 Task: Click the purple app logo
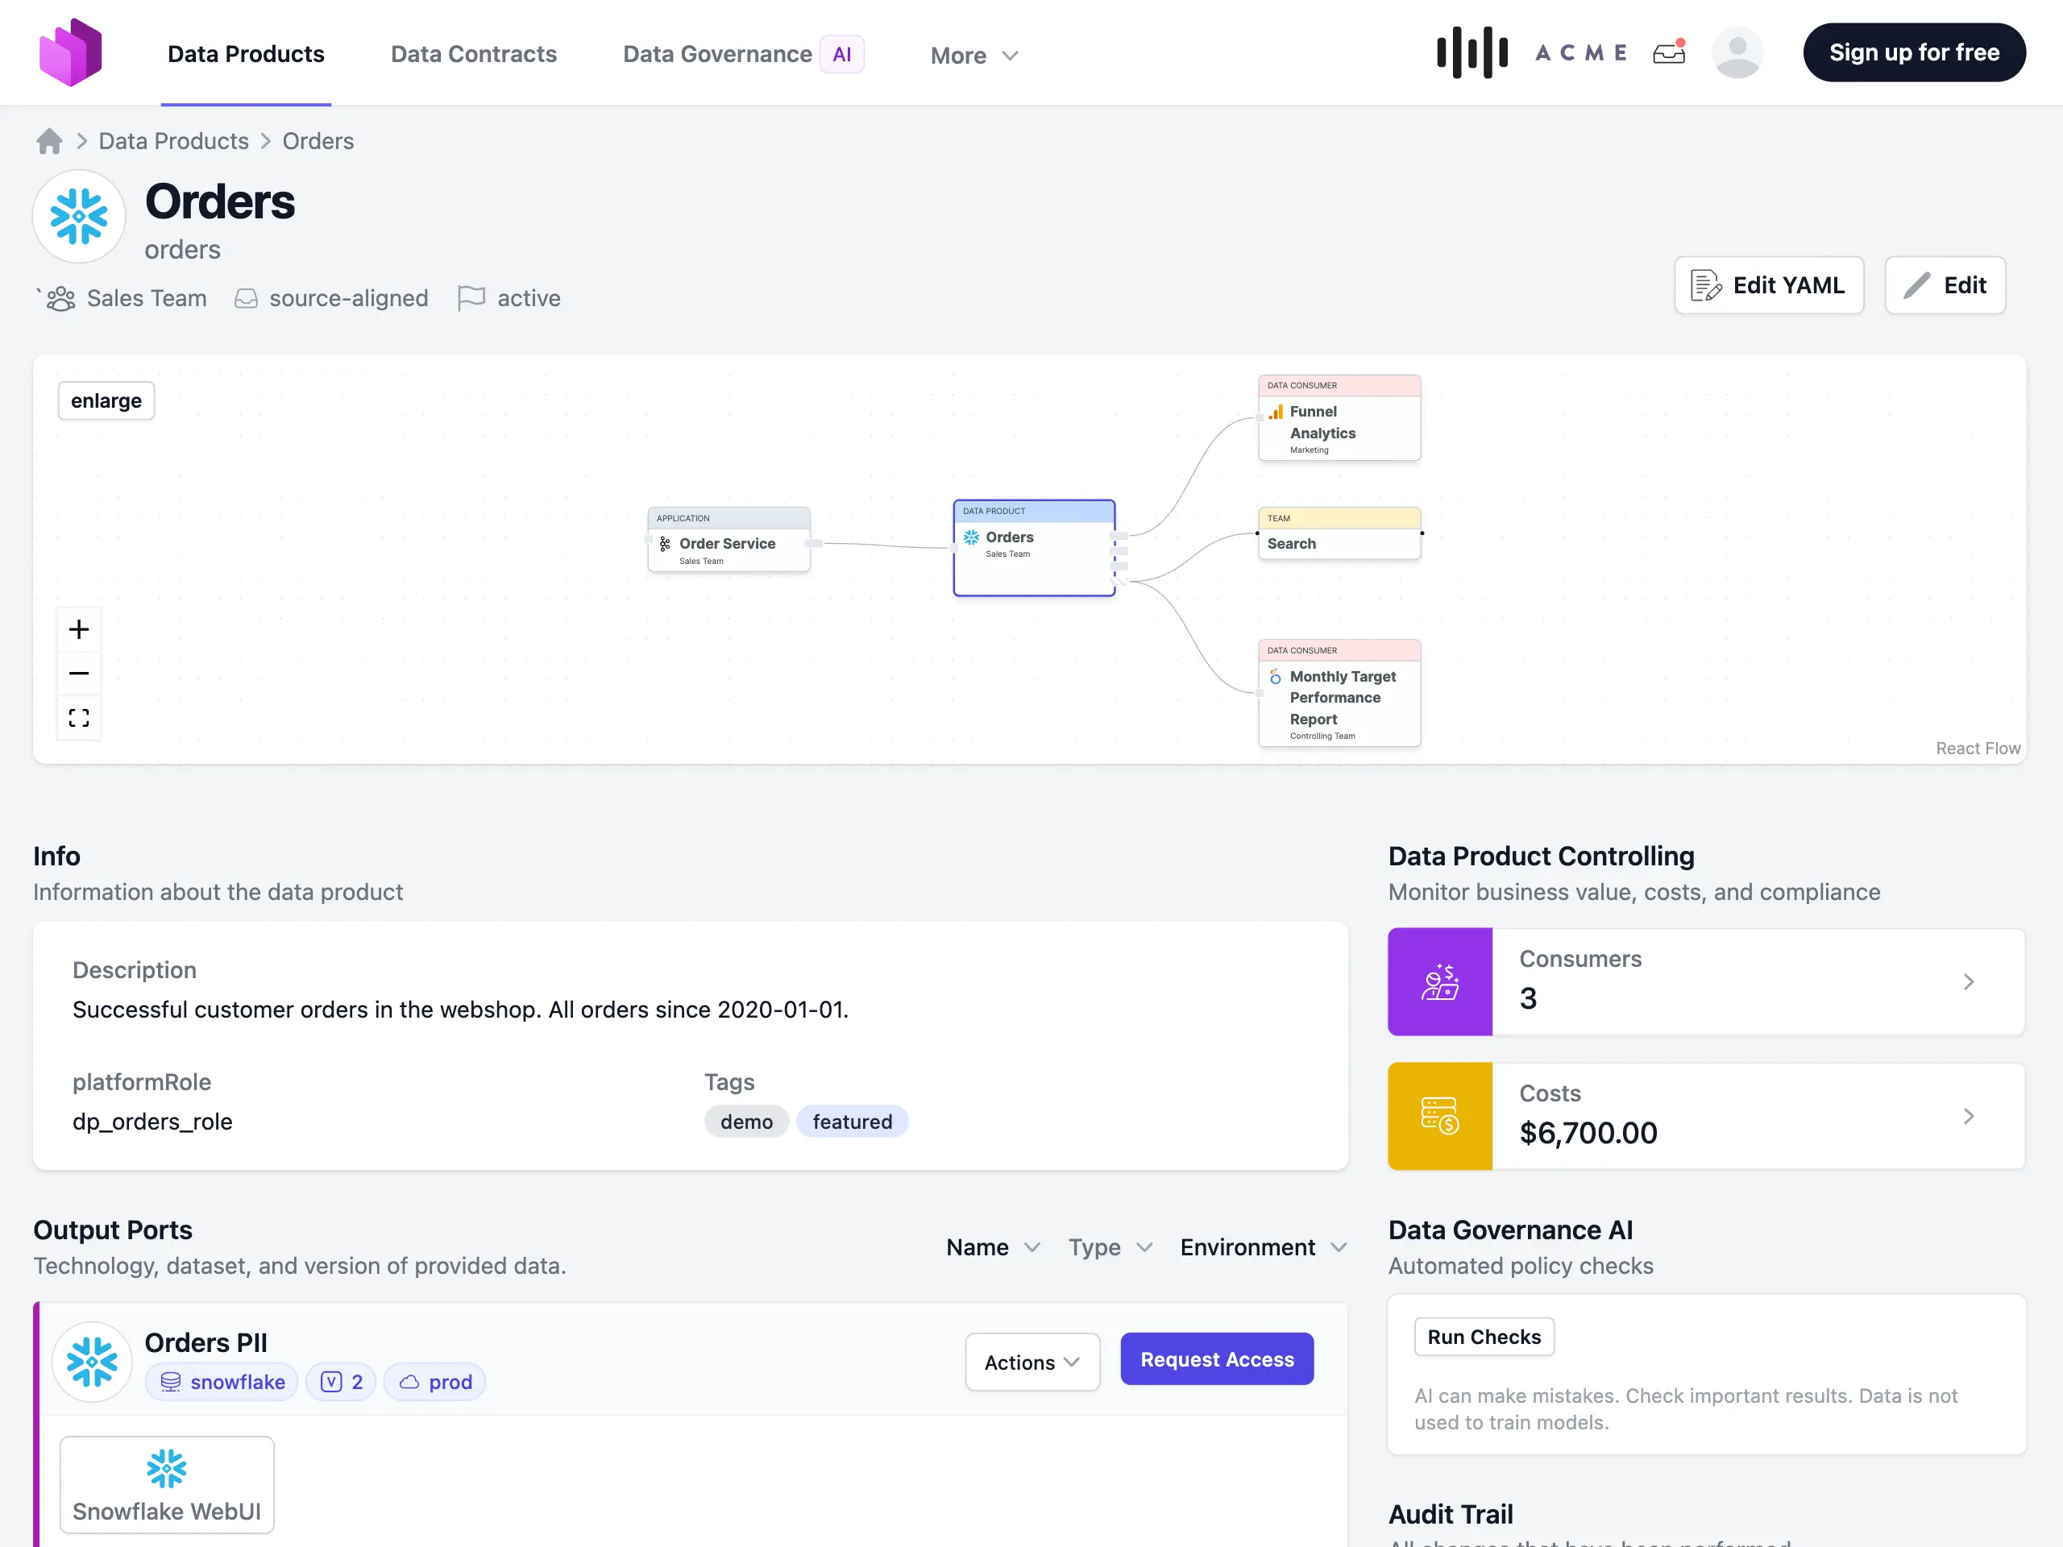point(71,52)
